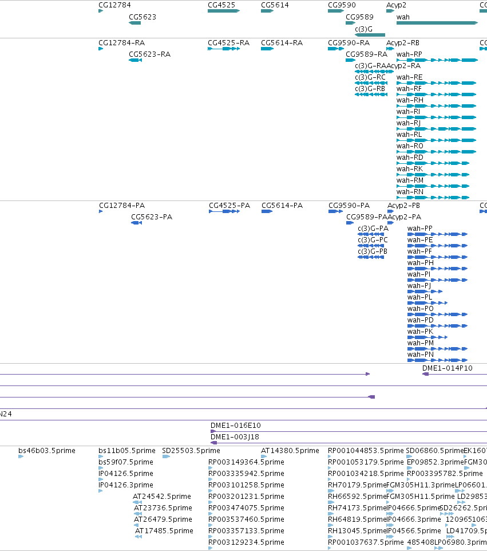Select clone DME1-014P10

[447, 368]
